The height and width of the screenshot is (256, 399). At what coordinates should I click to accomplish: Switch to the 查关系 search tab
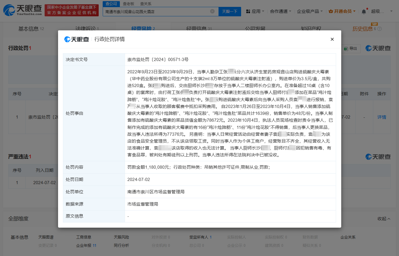click(x=146, y=4)
